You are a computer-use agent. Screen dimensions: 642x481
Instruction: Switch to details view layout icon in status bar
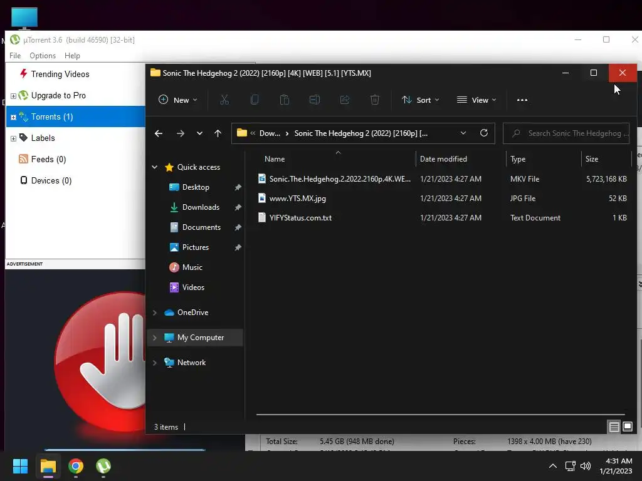614,427
